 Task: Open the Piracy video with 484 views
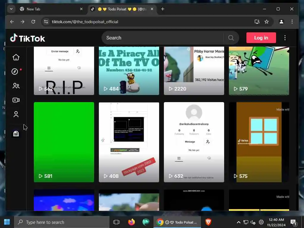tap(129, 71)
